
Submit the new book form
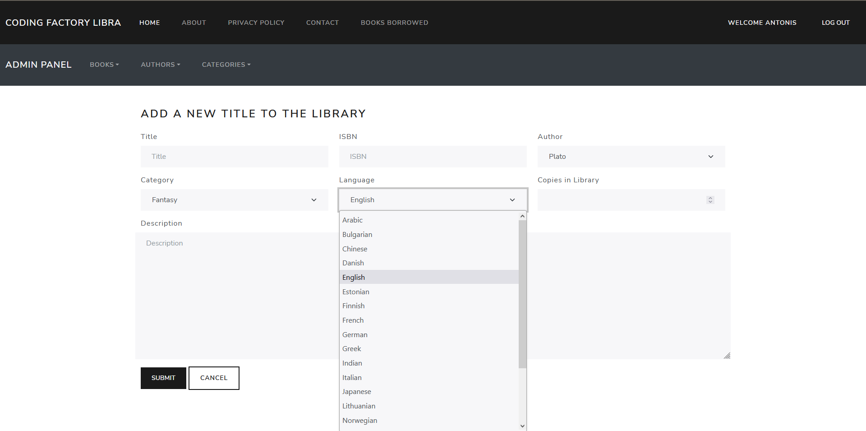click(163, 378)
